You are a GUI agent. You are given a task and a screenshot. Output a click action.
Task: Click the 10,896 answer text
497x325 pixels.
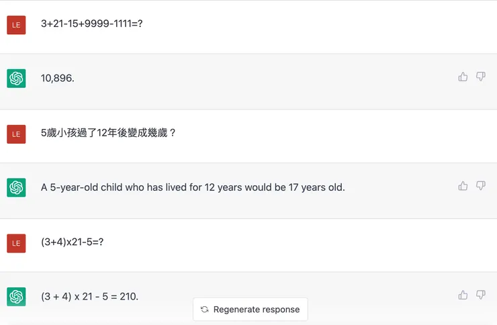(x=58, y=79)
